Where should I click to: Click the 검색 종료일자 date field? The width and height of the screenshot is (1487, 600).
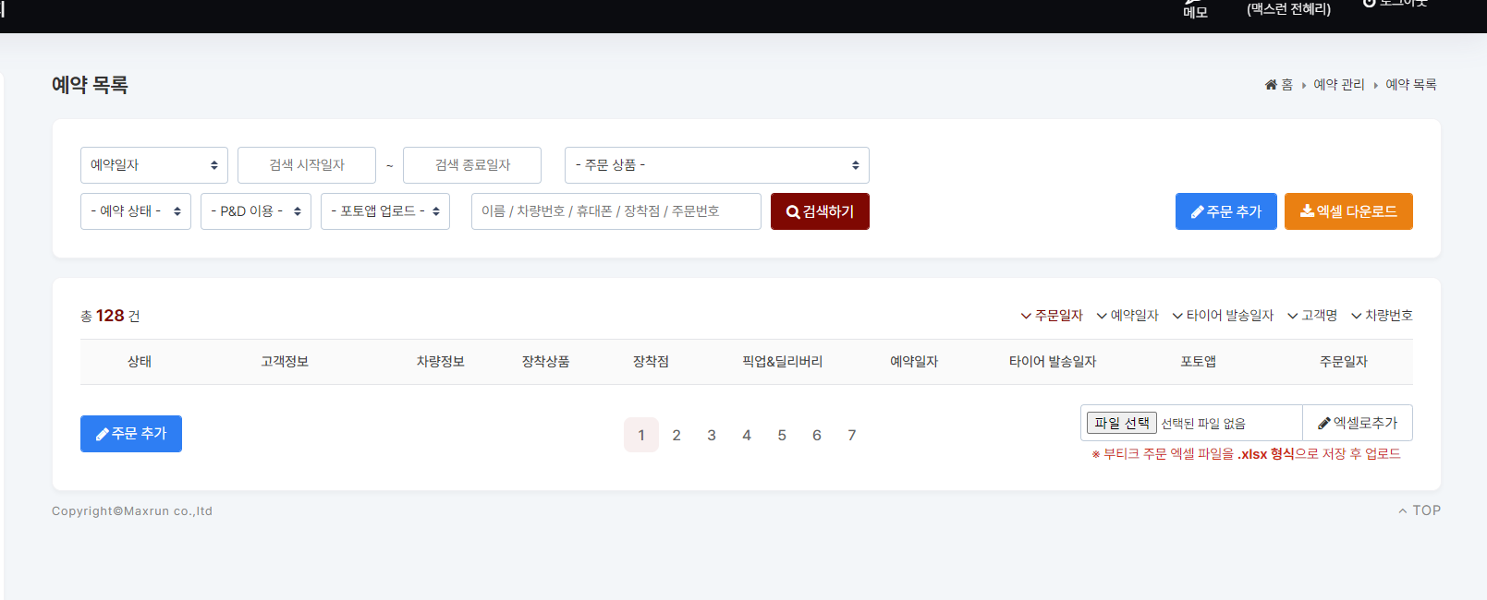[472, 165]
